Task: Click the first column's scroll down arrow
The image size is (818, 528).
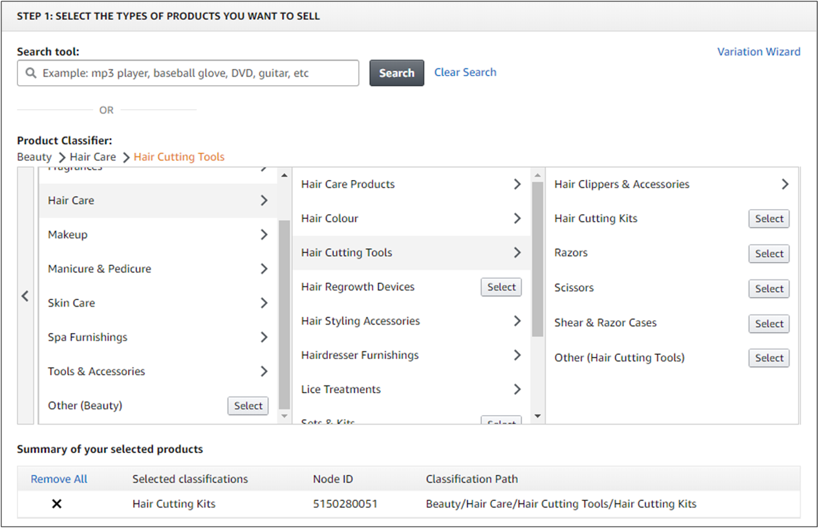Action: tap(284, 416)
